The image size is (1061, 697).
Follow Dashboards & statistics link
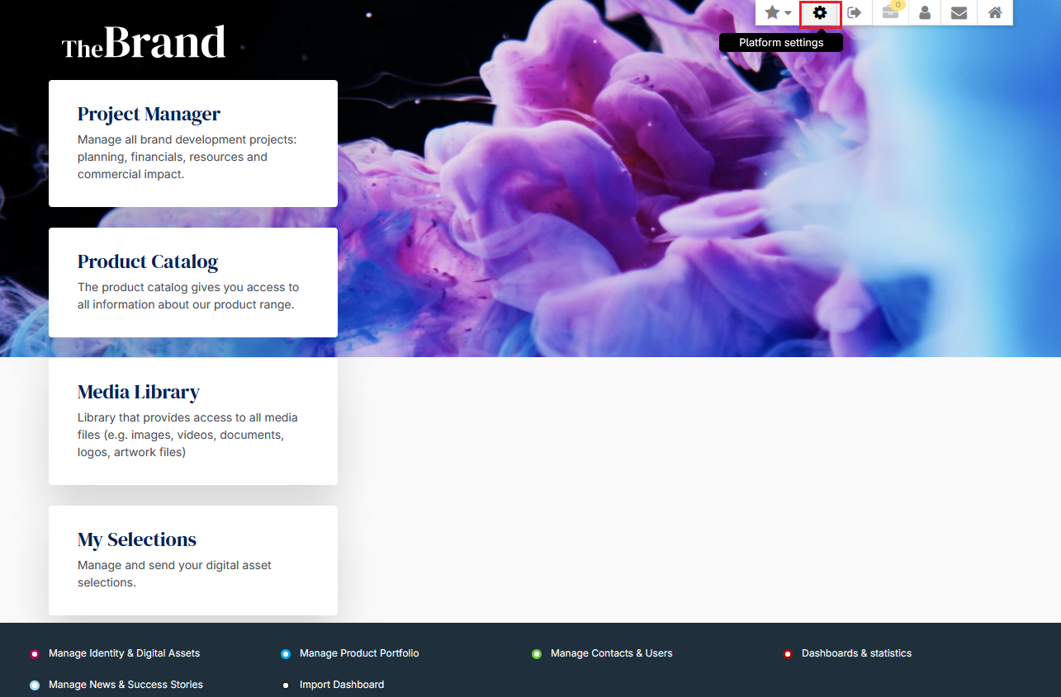pos(856,653)
